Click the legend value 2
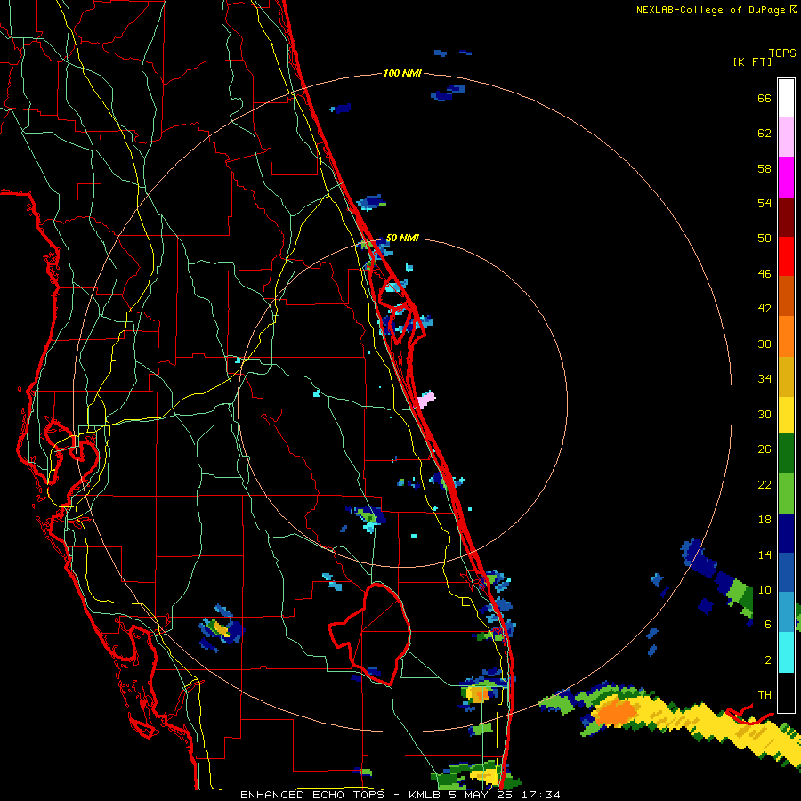The height and width of the screenshot is (801, 801). [x=768, y=660]
